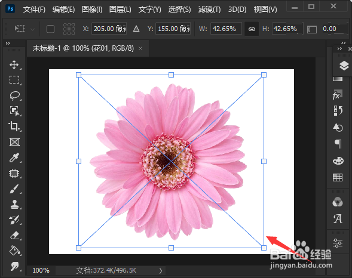Image resolution: width=352 pixels, height=278 pixels.
Task: Close the 未标题-1 document tab
Action: click(140, 48)
